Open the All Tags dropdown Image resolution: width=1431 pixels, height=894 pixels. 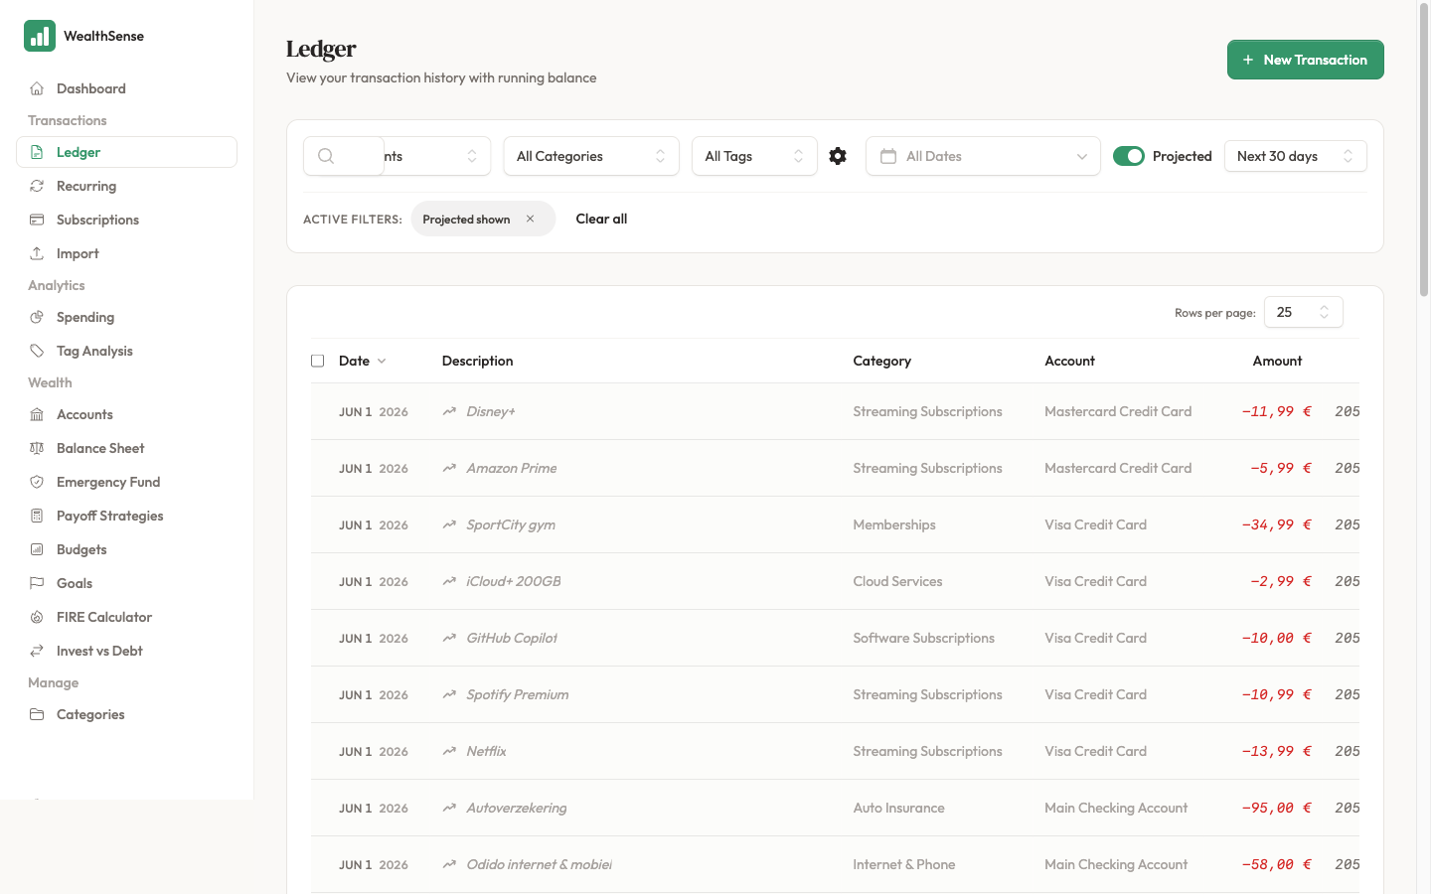tap(754, 156)
